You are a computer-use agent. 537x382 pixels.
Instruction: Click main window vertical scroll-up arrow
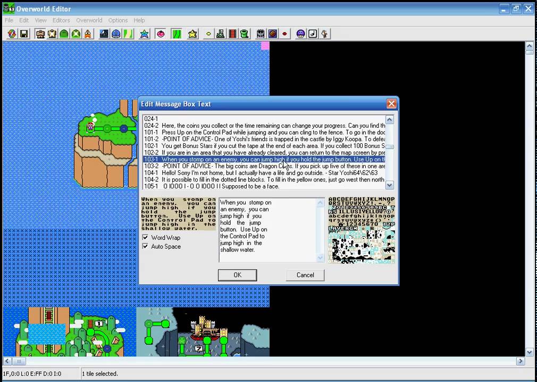click(530, 46)
